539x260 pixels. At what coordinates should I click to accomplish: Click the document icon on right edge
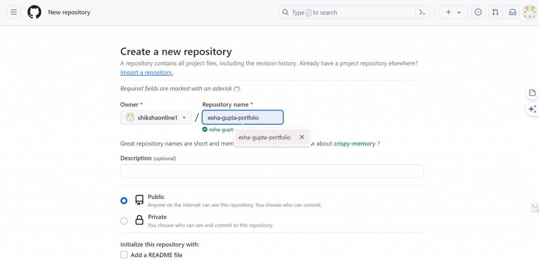coord(532,93)
